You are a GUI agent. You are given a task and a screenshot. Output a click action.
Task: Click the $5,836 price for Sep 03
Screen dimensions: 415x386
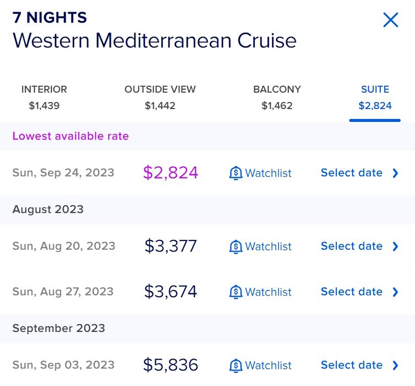[x=171, y=365]
